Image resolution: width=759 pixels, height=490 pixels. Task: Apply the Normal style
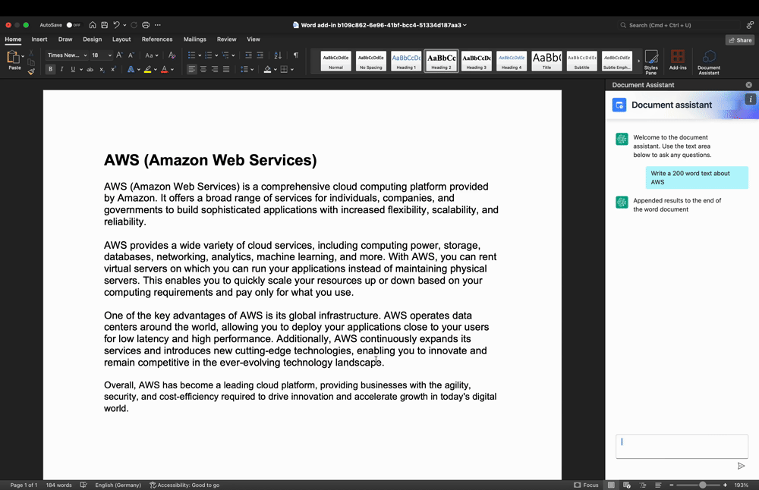coord(336,61)
